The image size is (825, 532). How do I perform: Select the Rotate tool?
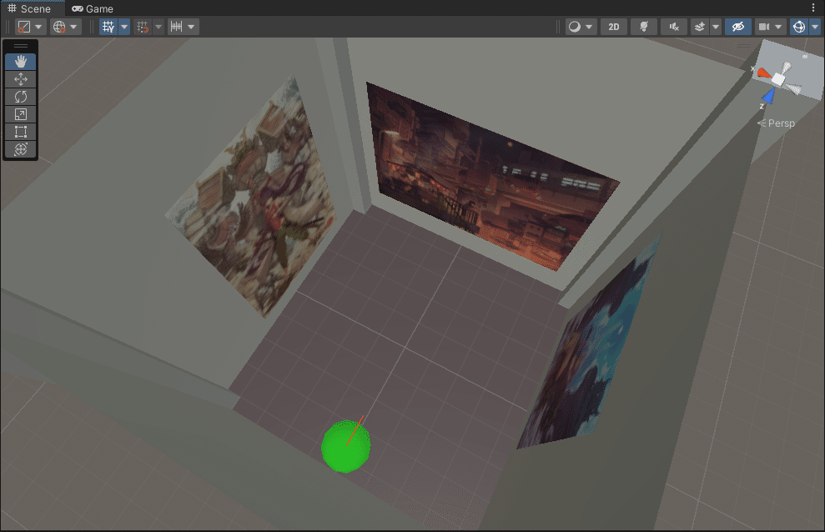coord(21,97)
